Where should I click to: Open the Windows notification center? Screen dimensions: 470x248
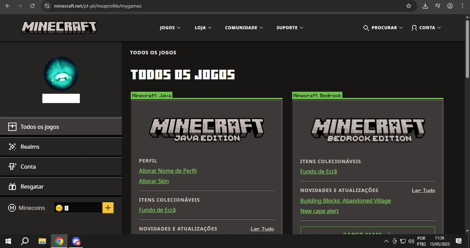pos(459,241)
